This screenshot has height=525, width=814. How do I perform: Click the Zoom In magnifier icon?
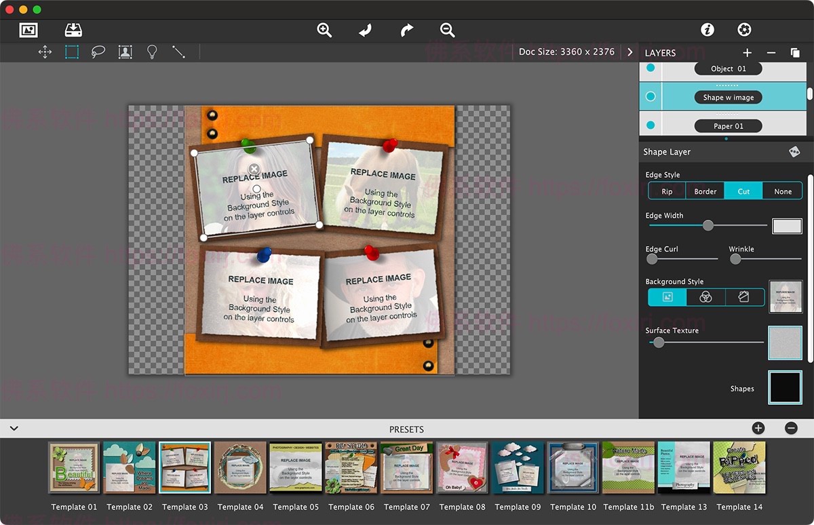point(324,30)
